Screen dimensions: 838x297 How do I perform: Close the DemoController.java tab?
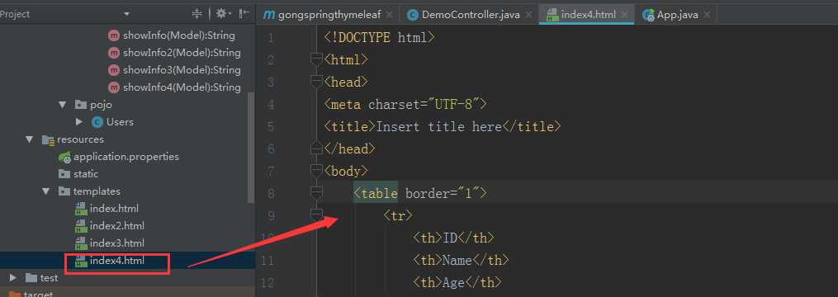pos(528,15)
